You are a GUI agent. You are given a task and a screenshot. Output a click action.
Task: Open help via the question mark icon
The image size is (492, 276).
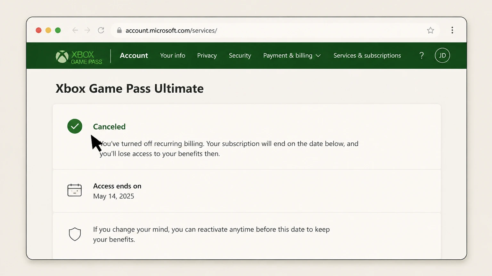pos(422,56)
